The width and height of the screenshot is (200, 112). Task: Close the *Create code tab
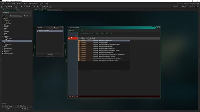pyautogui.click(x=82, y=31)
